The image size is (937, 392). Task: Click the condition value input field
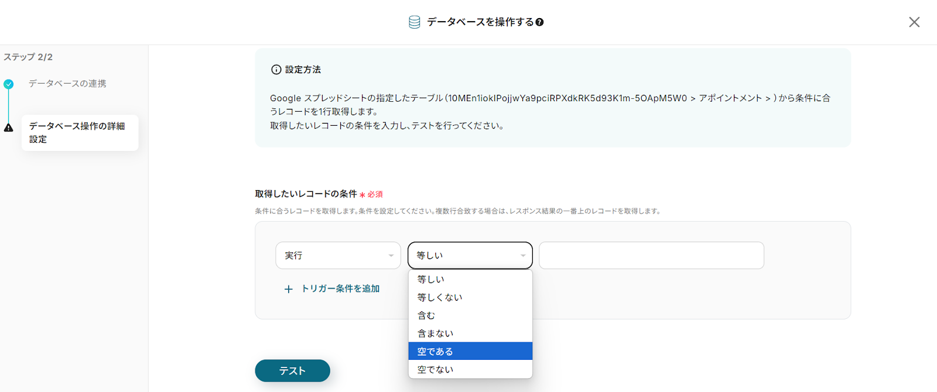(x=651, y=256)
